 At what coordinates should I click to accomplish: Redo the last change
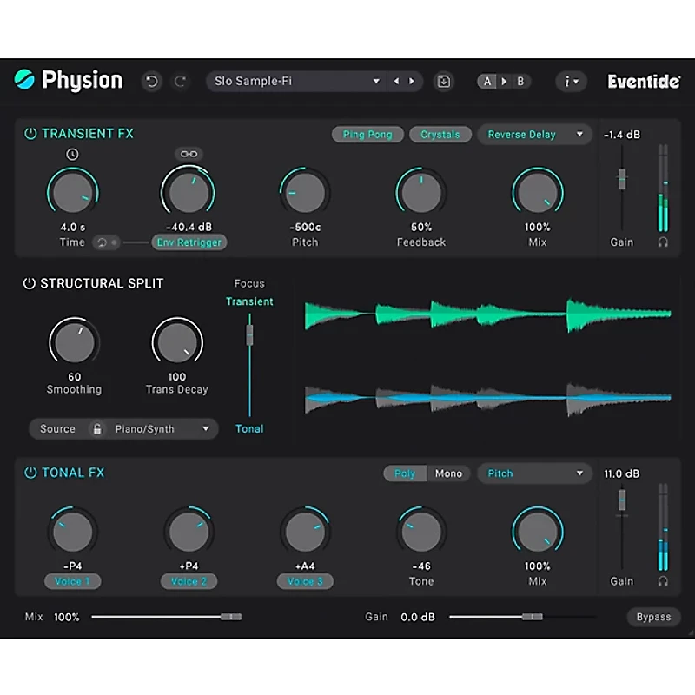[180, 82]
